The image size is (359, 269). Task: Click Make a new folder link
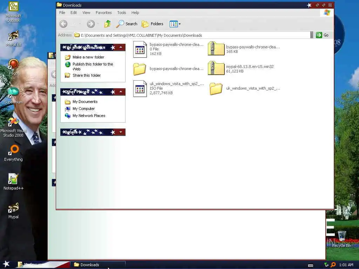coord(88,57)
